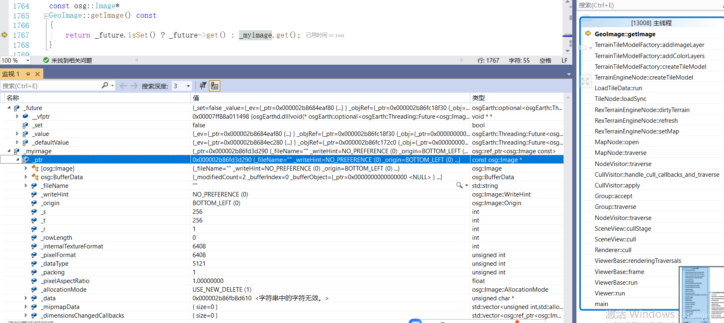
Task: Click the parallel stacks overview thumbnail
Action: (x=701, y=295)
